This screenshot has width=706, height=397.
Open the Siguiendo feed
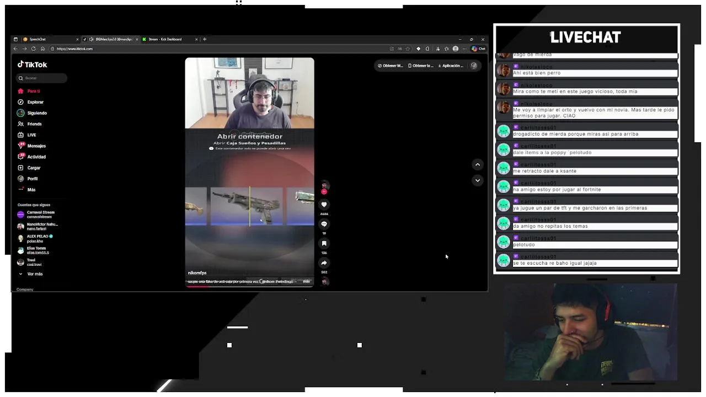point(33,113)
